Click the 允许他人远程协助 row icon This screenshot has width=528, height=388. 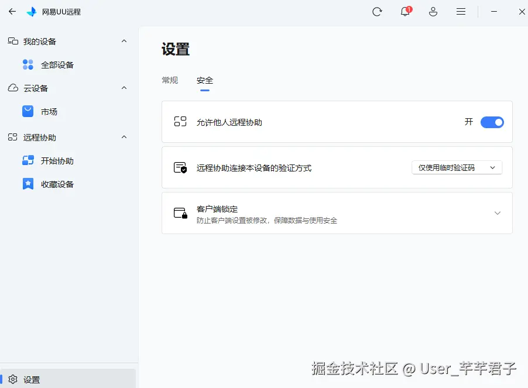[x=180, y=121]
